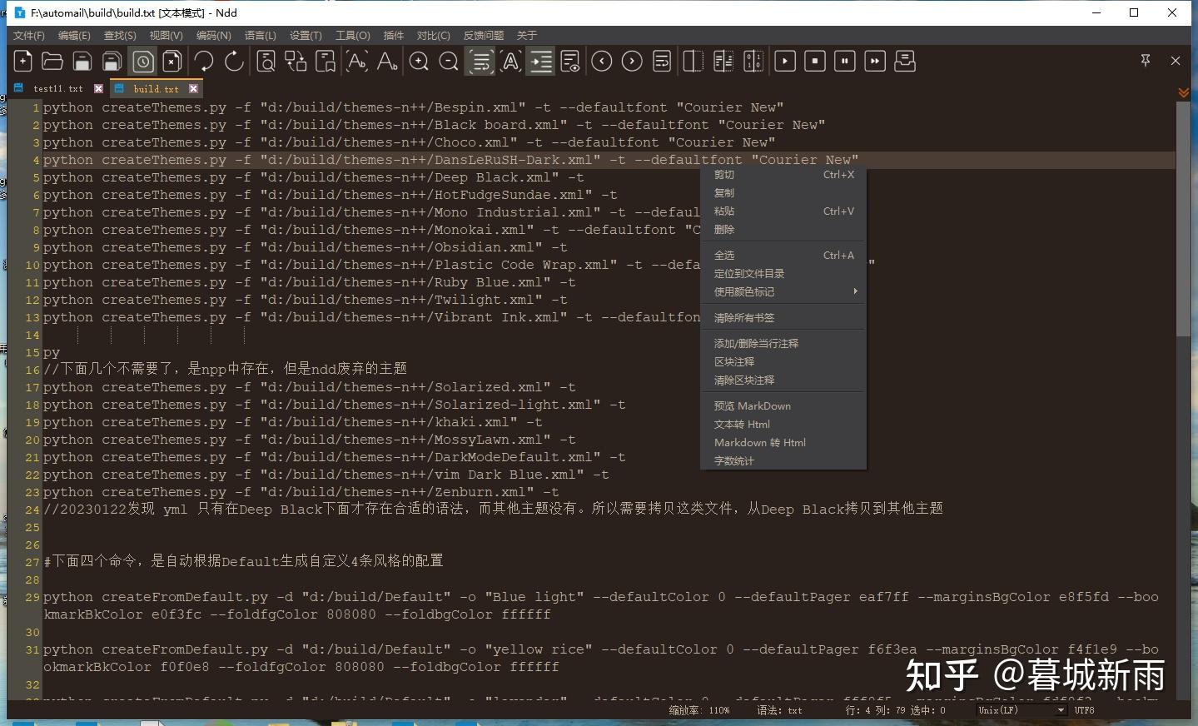Click the find-and-replace toolbar icon

pyautogui.click(x=295, y=61)
